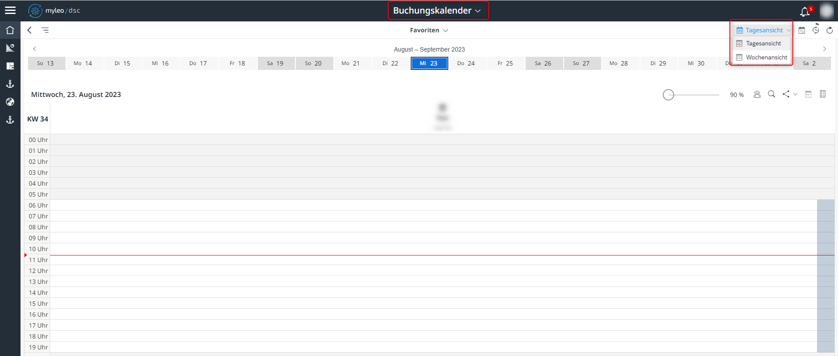The image size is (838, 356).
Task: Select date So 13
Action: pos(46,63)
